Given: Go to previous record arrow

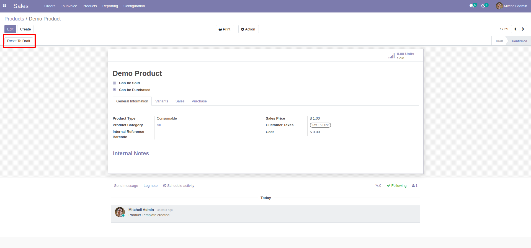Looking at the screenshot, I should click(515, 29).
